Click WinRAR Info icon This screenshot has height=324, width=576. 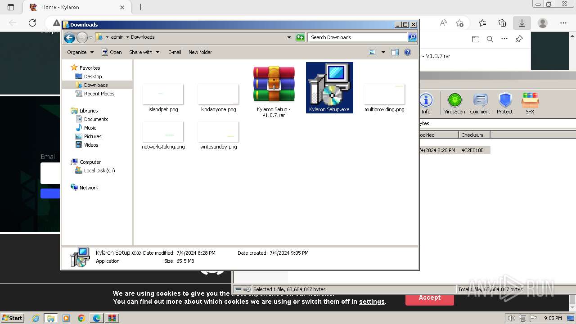tap(426, 103)
